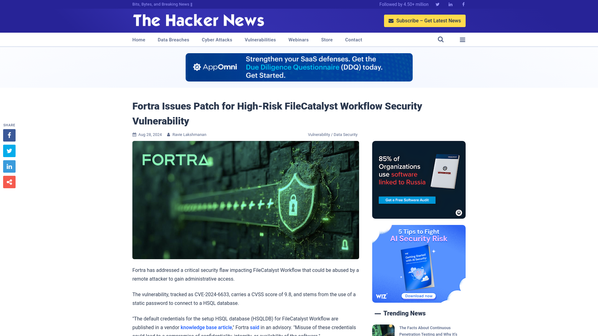Expand the Webinars dropdown menu
The image size is (598, 336).
(x=298, y=40)
